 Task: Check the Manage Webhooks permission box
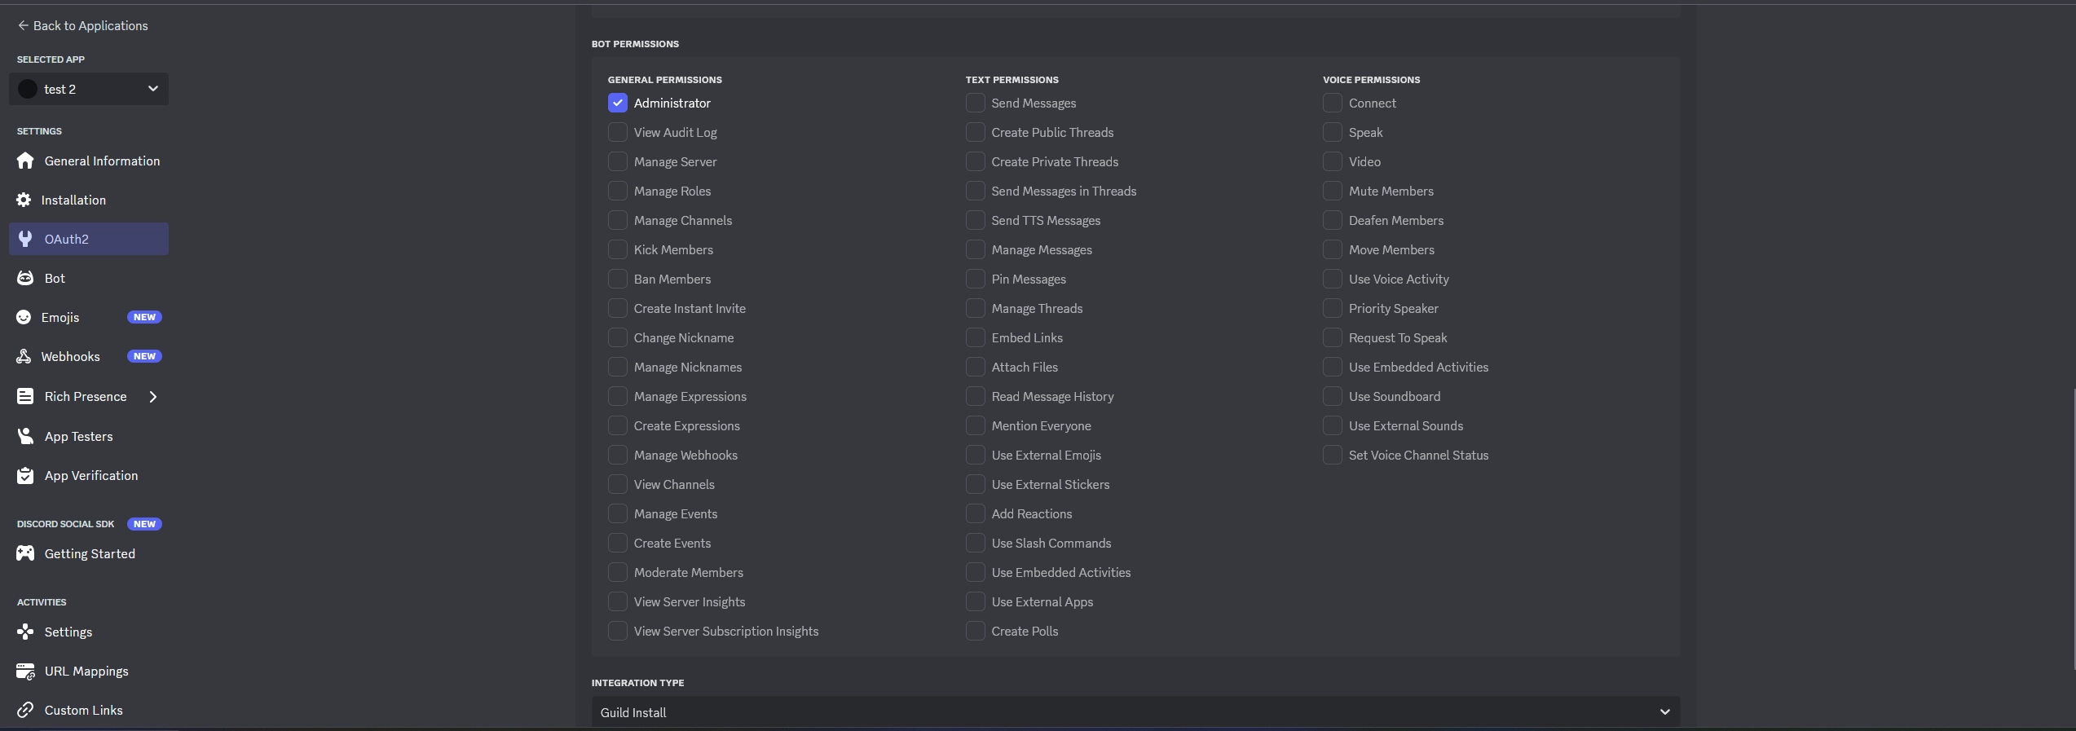[618, 456]
